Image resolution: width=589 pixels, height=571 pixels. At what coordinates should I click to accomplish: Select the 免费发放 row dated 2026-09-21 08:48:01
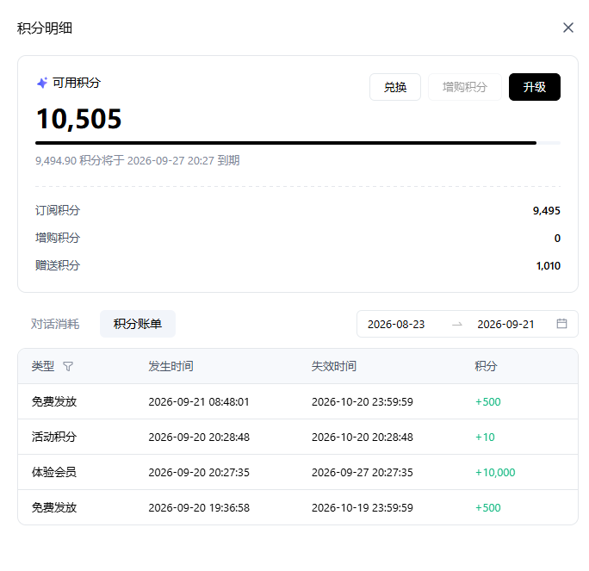coord(297,401)
